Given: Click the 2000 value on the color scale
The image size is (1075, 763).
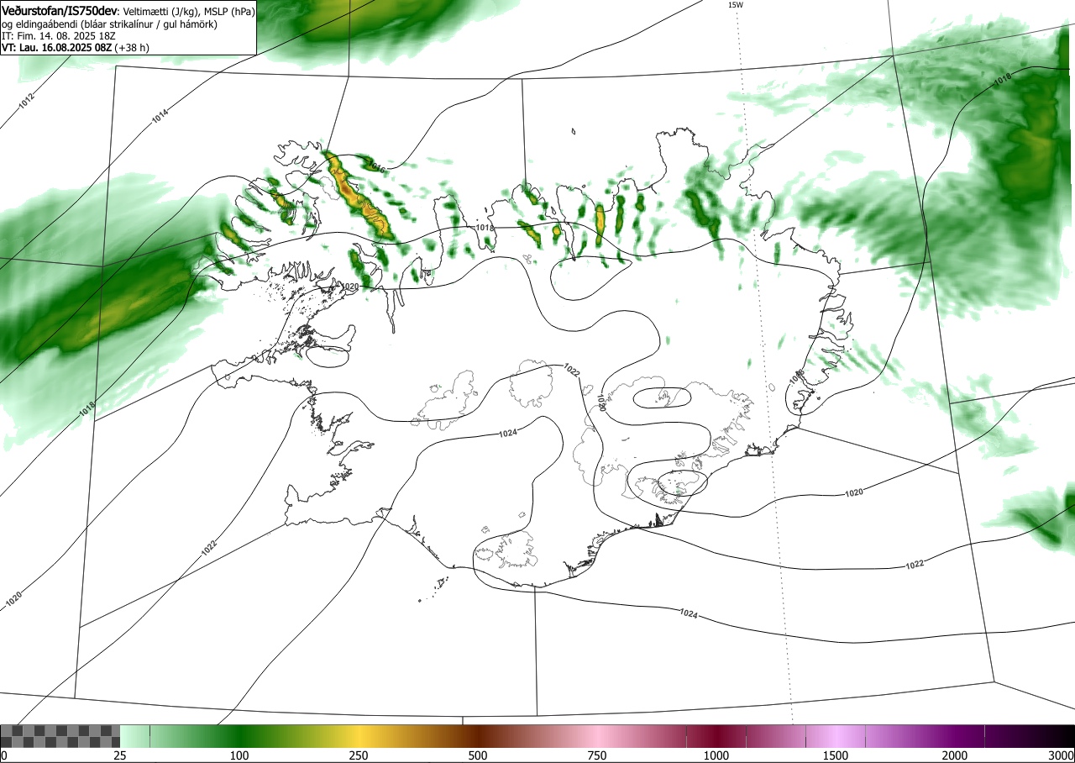Looking at the screenshot, I should coord(955,755).
